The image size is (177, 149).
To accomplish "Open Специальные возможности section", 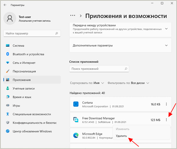I will 32,114.
